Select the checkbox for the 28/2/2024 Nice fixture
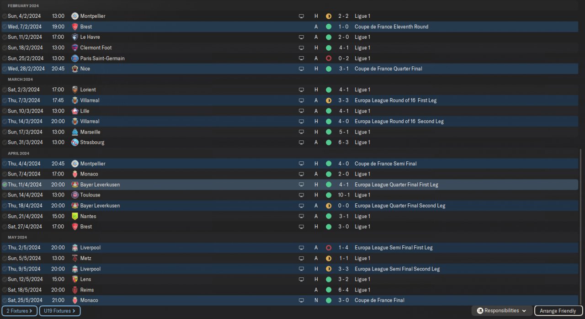The height and width of the screenshot is (319, 585). coord(5,69)
